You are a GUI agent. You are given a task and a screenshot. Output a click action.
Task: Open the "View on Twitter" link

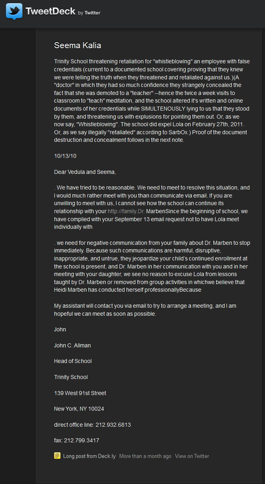[x=192, y=456]
